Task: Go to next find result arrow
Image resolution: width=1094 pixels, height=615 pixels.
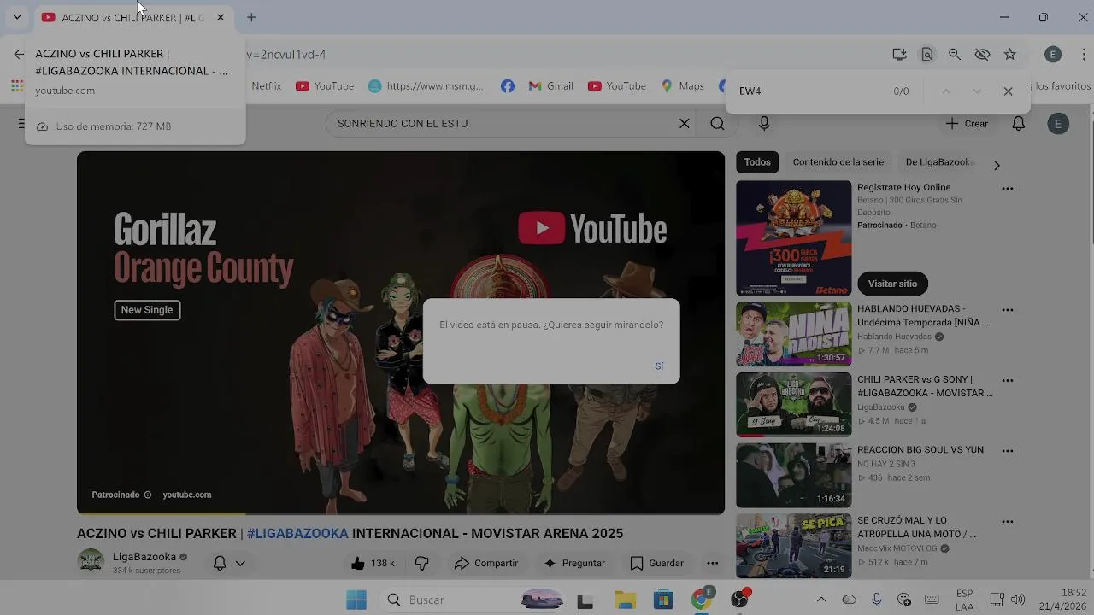Action: point(977,91)
